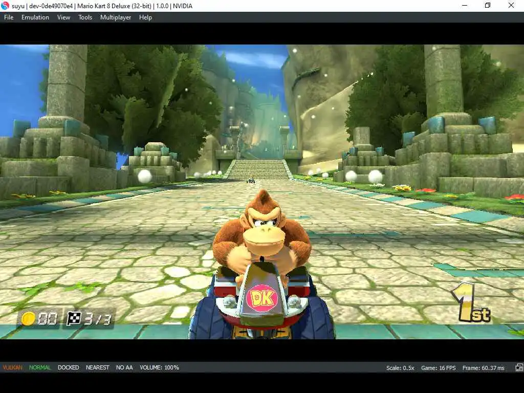This screenshot has width=524, height=393.
Task: Click the checkered lap flag icon
Action: tap(74, 318)
